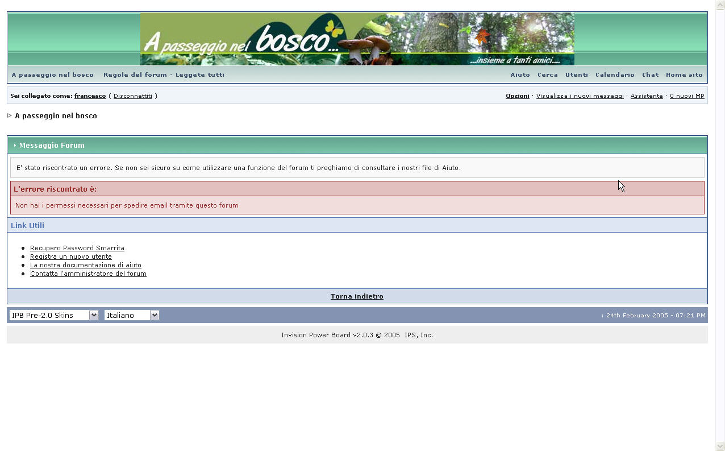Open the francesco user profile link

[x=90, y=96]
